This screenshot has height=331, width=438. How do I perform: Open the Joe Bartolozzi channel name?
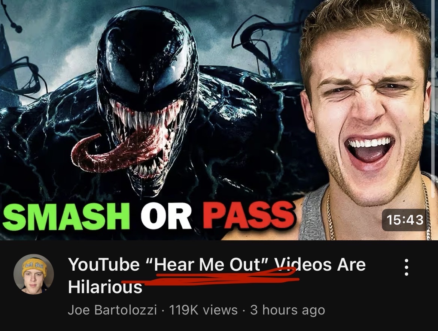point(112,310)
